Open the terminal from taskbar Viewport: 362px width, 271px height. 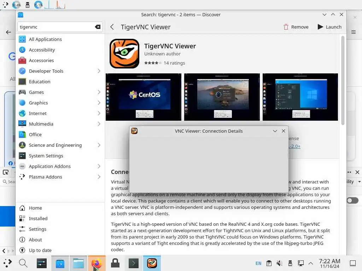click(x=133, y=263)
